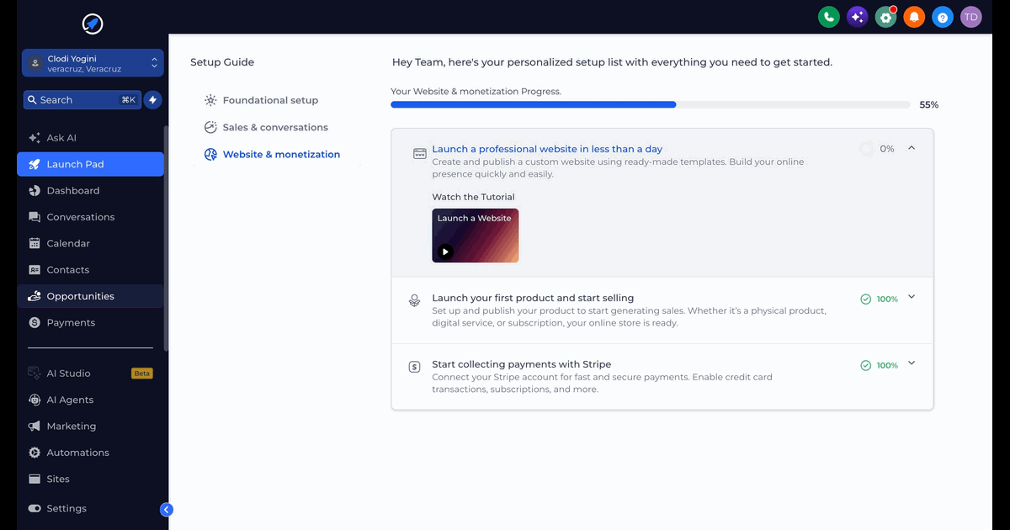Go to Dashboard in sidebar
Screen dimensions: 1010x530
[90, 191]
